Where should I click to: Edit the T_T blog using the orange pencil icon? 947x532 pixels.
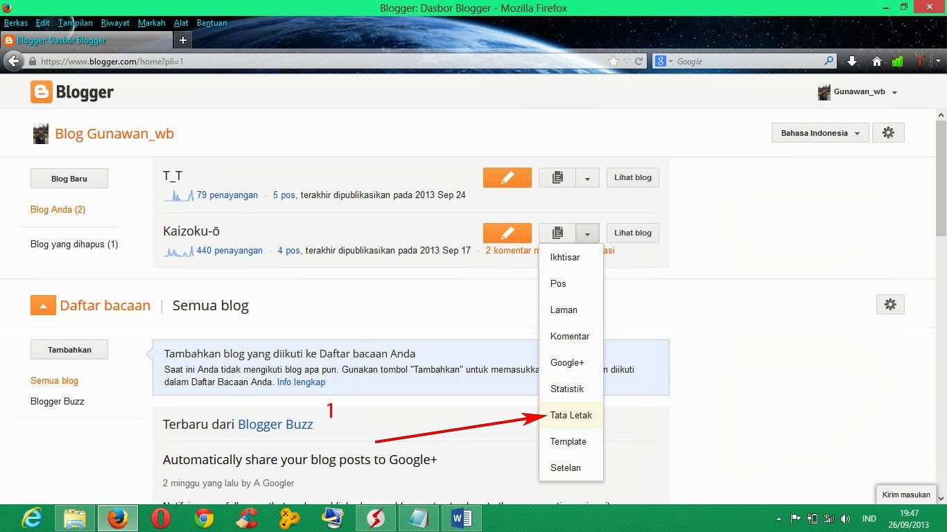[x=507, y=177]
